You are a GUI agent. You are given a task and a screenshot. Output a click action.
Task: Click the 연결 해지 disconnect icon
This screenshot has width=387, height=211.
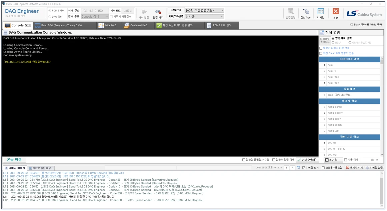(158, 12)
